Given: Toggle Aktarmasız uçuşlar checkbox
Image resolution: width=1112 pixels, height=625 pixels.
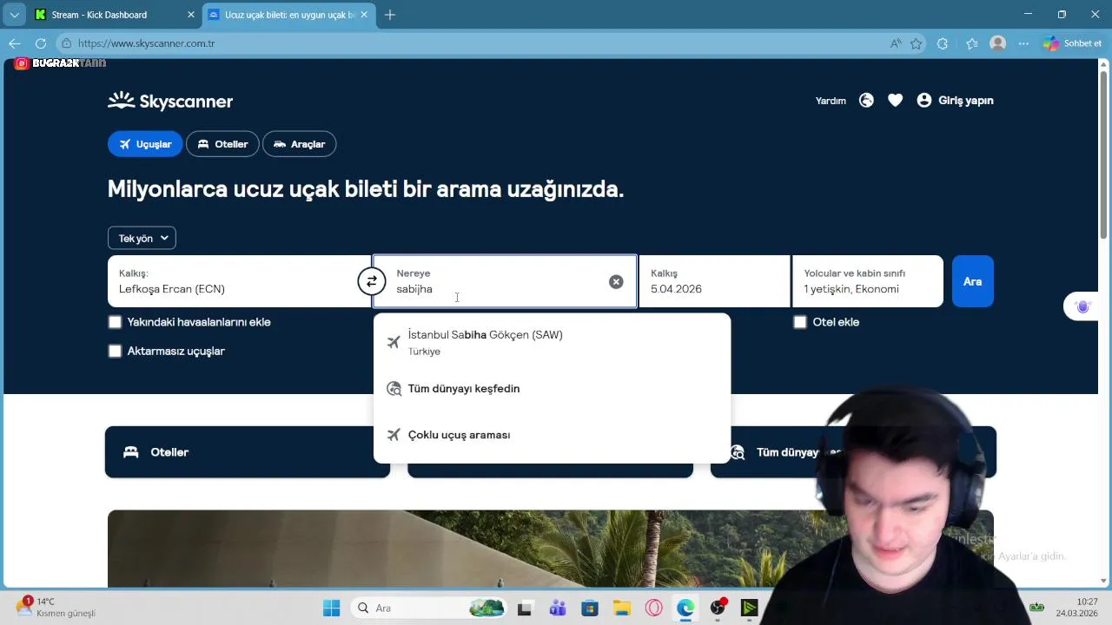Looking at the screenshot, I should 115,352.
